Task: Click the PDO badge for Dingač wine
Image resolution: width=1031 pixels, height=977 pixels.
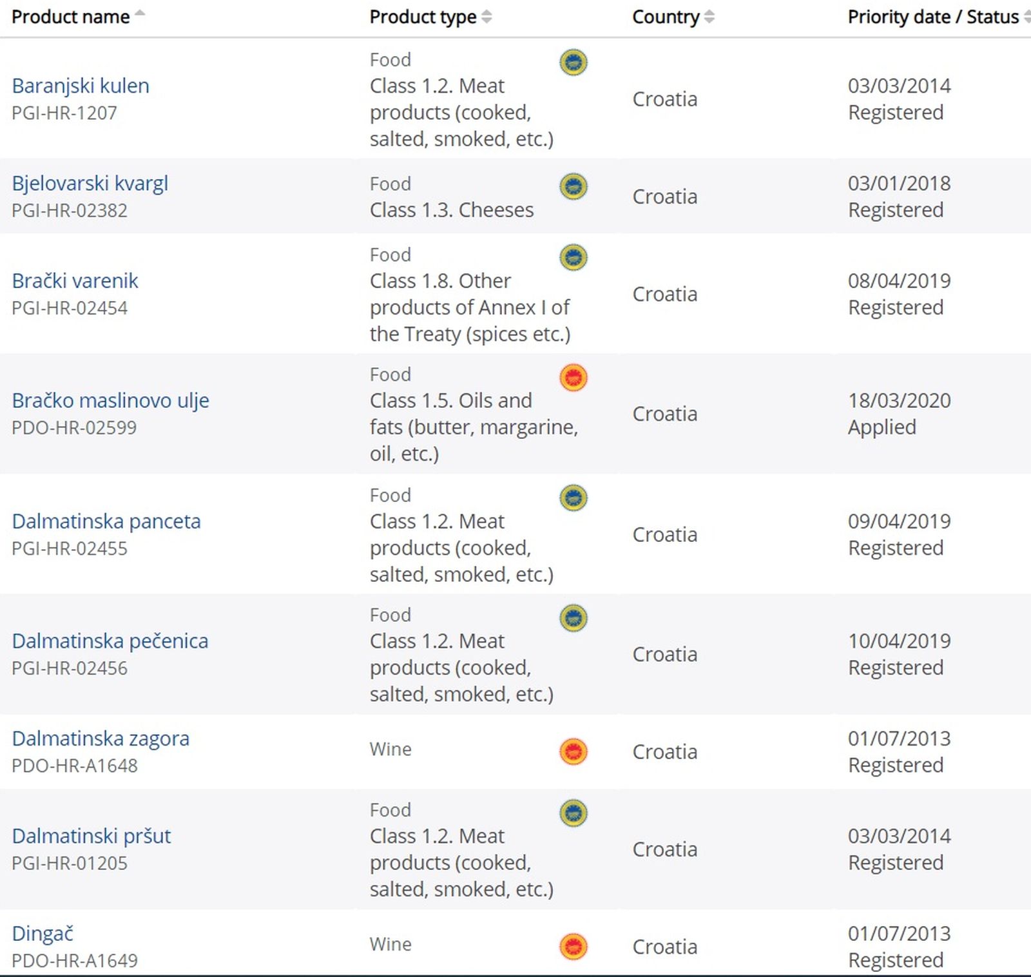Action: [x=573, y=947]
